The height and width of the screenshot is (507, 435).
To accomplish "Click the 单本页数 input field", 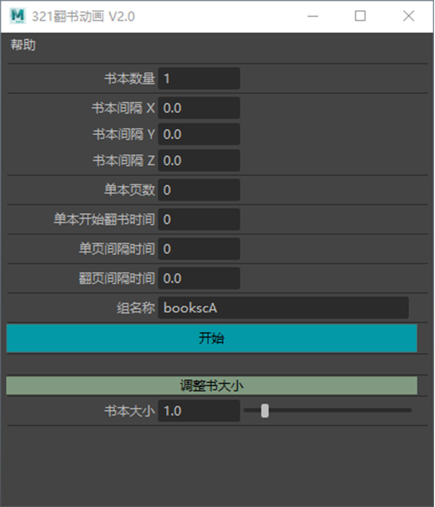I will pyautogui.click(x=199, y=190).
